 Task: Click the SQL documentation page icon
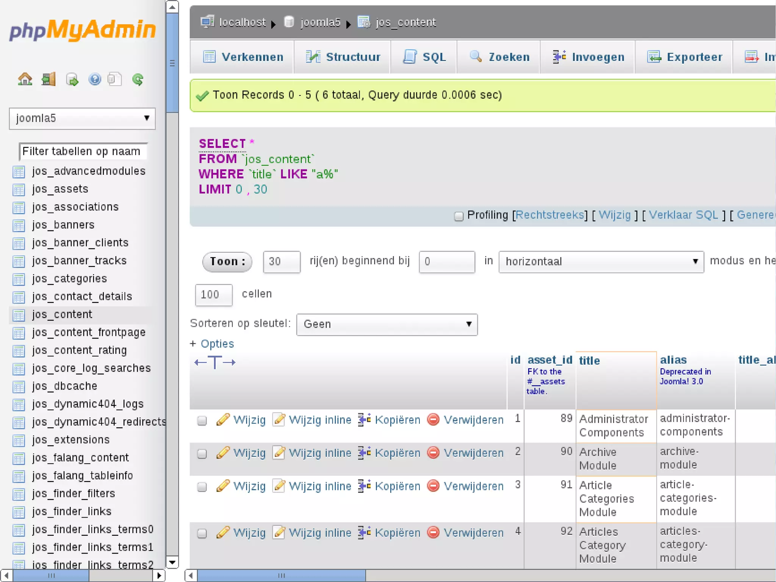click(114, 79)
